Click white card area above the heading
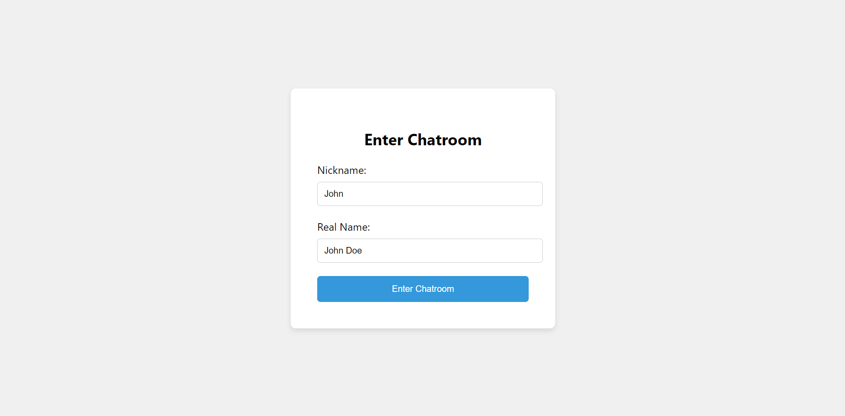845x416 pixels. (422, 108)
